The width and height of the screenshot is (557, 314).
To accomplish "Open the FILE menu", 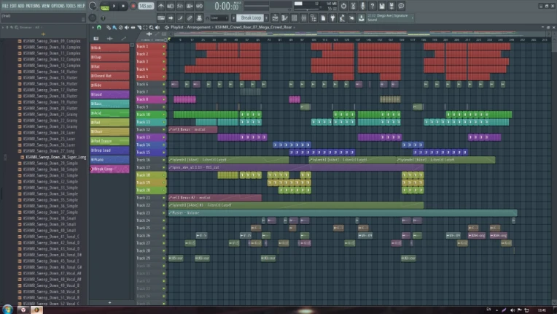I will click(5, 6).
